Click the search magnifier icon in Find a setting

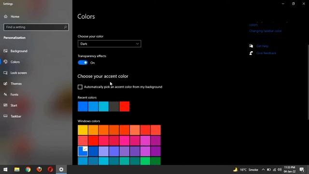[x=65, y=27]
